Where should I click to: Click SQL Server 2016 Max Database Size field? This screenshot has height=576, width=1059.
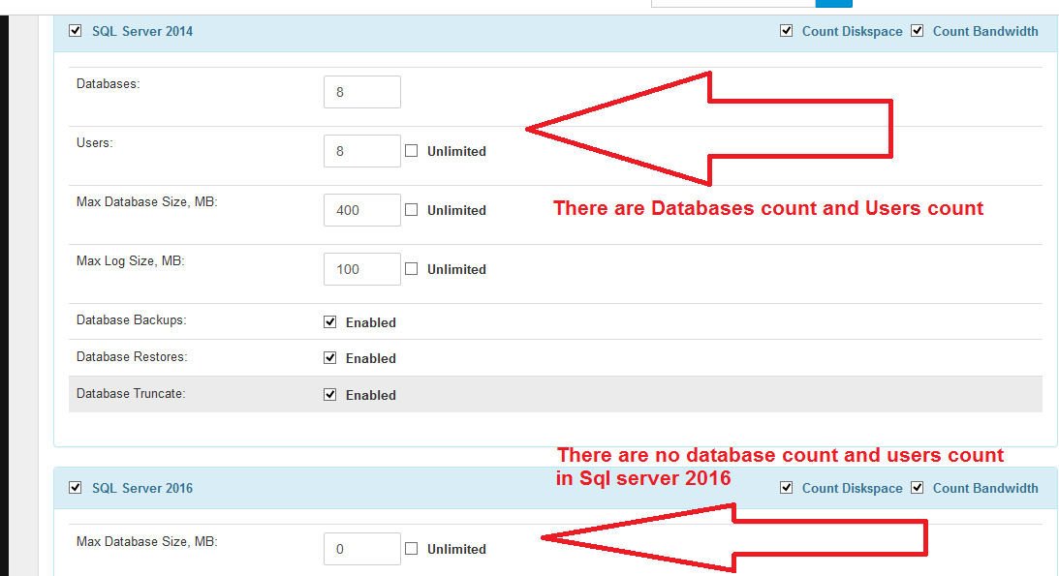click(x=362, y=549)
